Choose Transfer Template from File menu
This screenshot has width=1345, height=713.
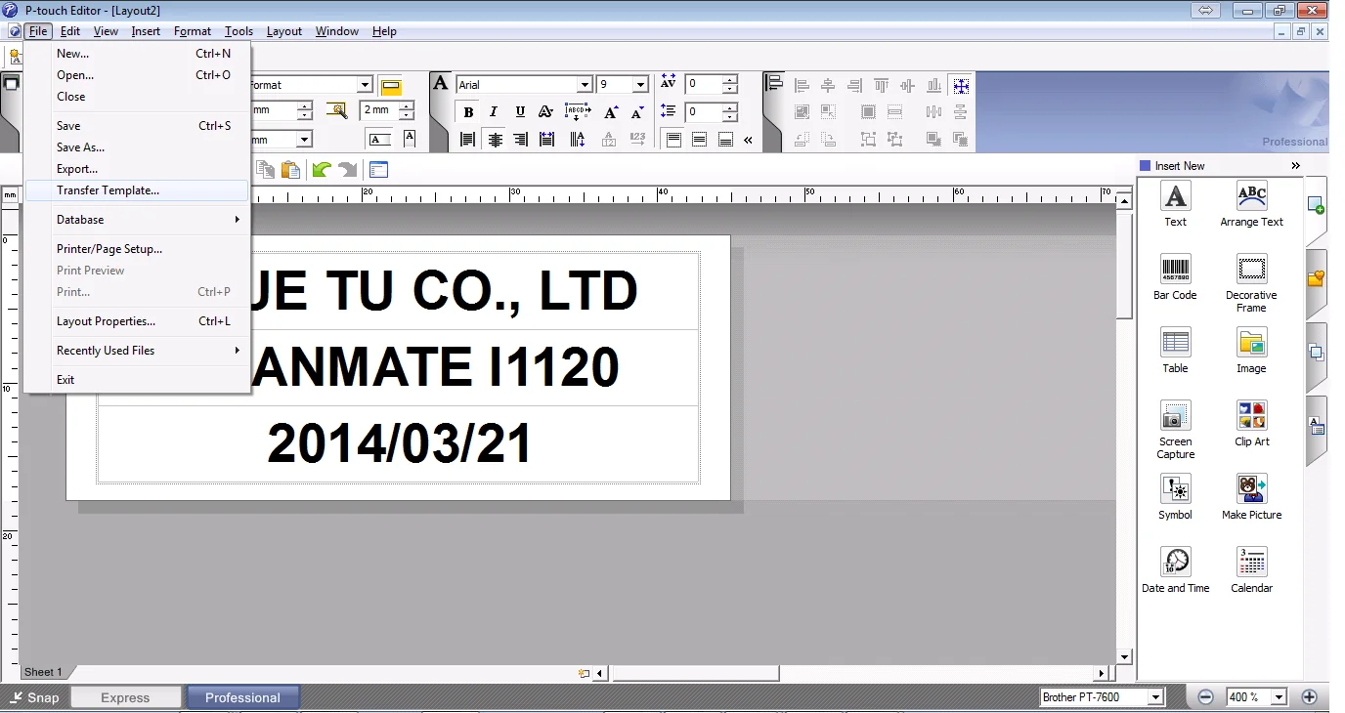click(x=108, y=190)
